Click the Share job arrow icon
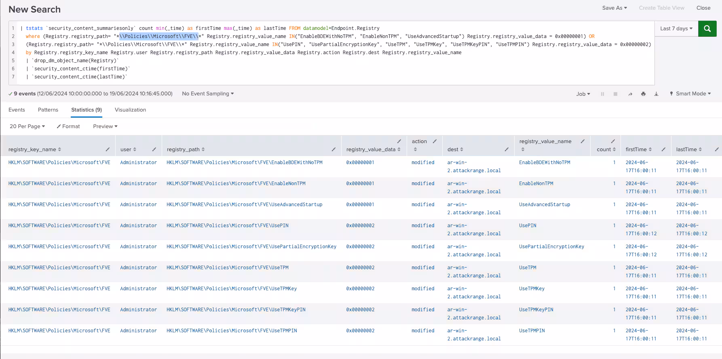 [630, 94]
